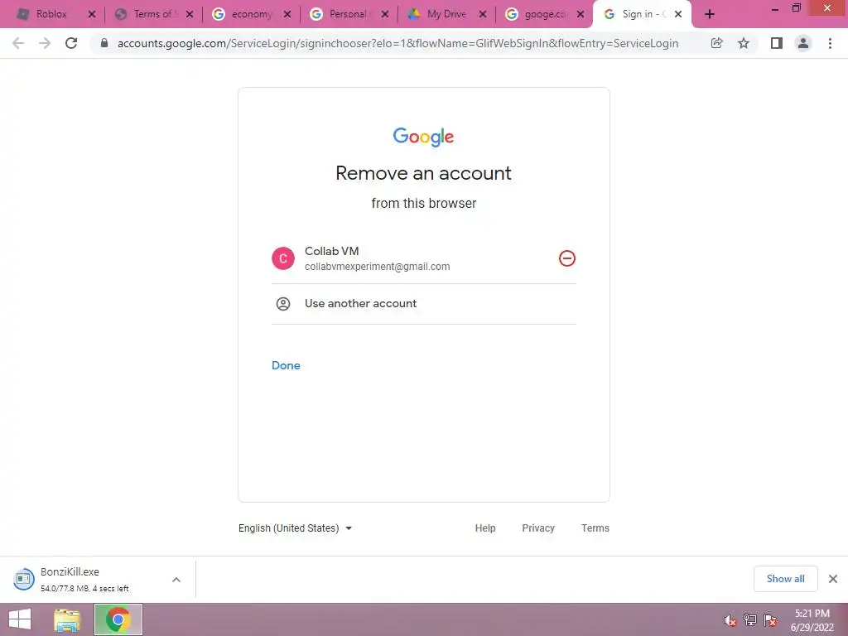Click the BonziKill.exe file icon
Image resolution: width=848 pixels, height=636 pixels.
[23, 579]
